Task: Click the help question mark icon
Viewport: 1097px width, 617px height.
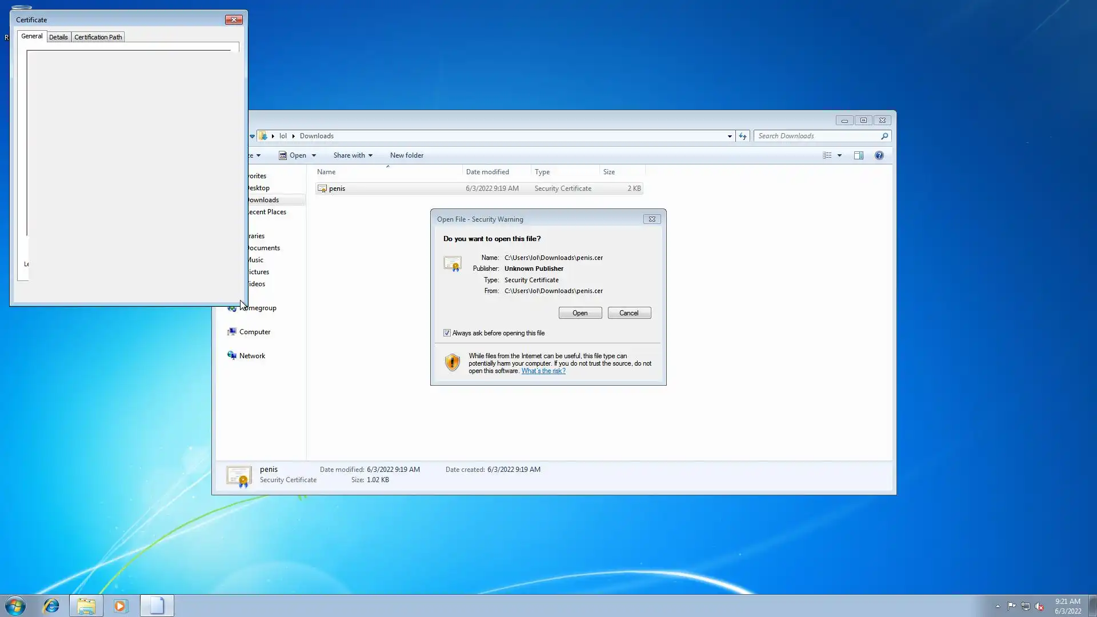Action: 879,155
